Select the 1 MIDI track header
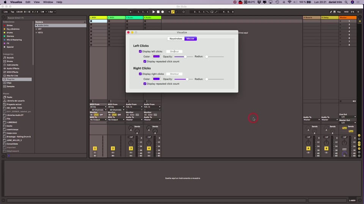The height and width of the screenshot is (204, 364). pyautogui.click(x=98, y=18)
